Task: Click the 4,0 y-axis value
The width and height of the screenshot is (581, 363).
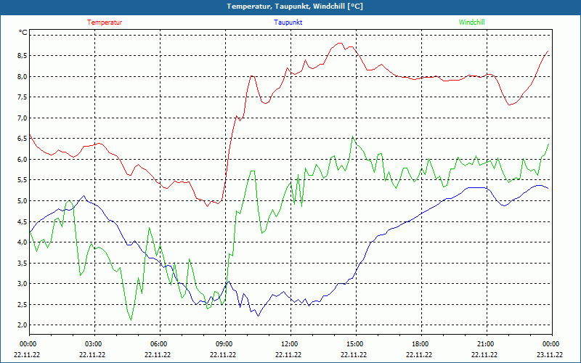Action: coord(22,242)
